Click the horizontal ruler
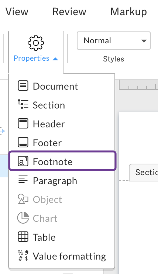The image size is (158, 274). click(138, 85)
